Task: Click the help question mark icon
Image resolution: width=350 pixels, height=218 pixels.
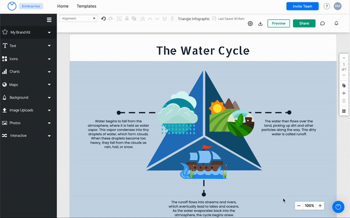Action: (327, 6)
